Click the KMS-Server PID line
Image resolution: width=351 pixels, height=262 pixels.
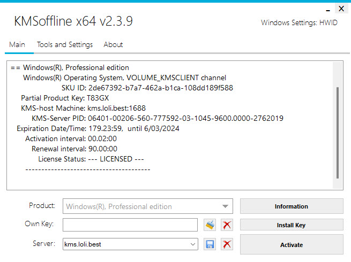(x=158, y=118)
